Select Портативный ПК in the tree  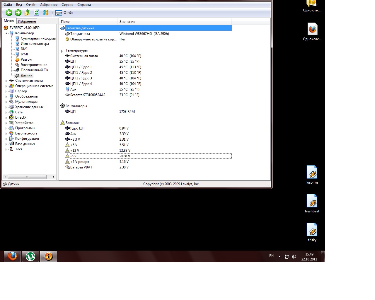click(x=35, y=70)
